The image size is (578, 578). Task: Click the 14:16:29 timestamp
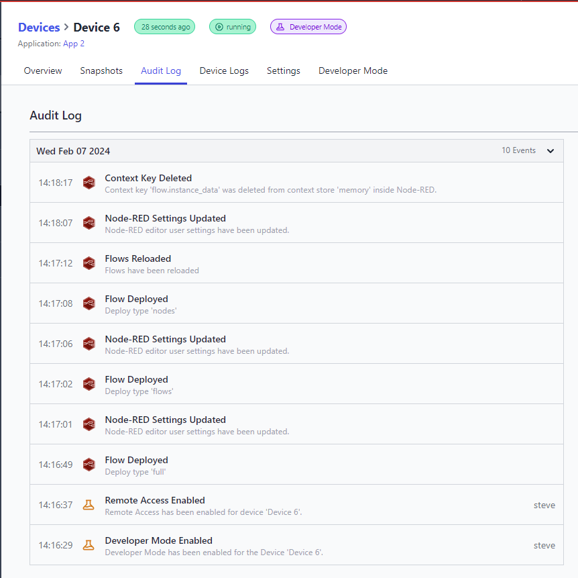56,545
